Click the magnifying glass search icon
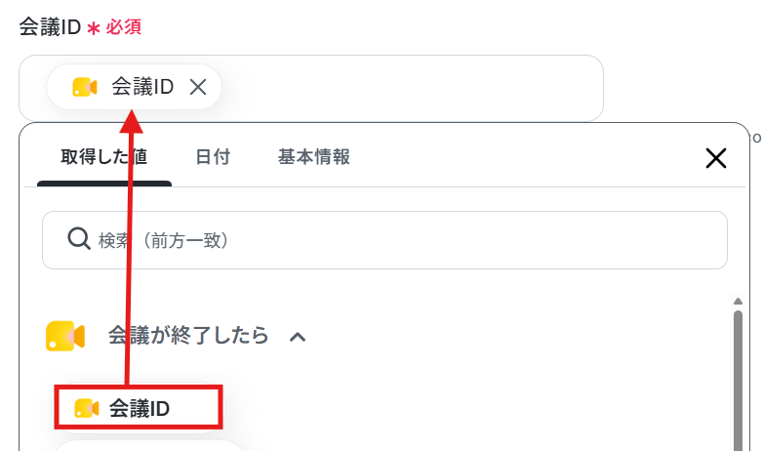This screenshot has height=451, width=763. pyautogui.click(x=79, y=239)
